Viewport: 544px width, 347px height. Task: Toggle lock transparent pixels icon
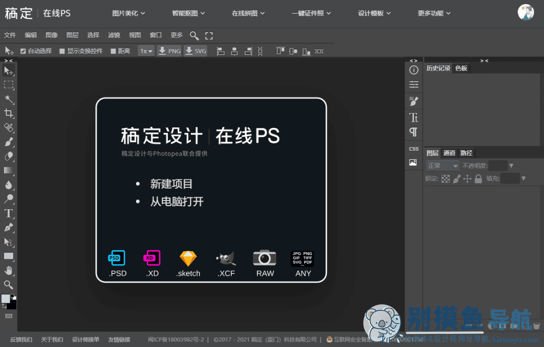pyautogui.click(x=445, y=179)
